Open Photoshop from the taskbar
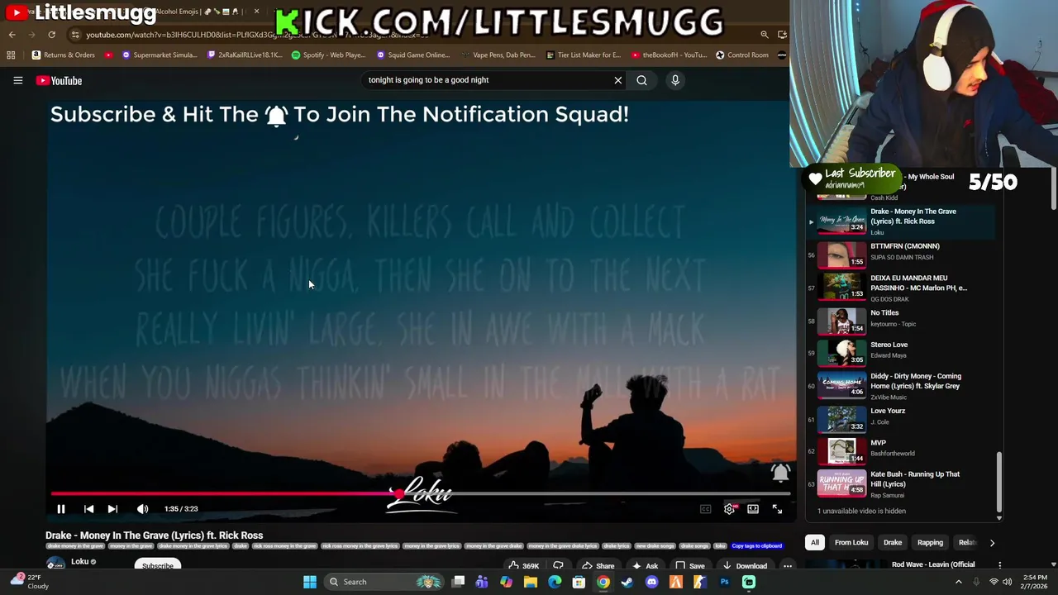1058x595 pixels. click(x=724, y=582)
